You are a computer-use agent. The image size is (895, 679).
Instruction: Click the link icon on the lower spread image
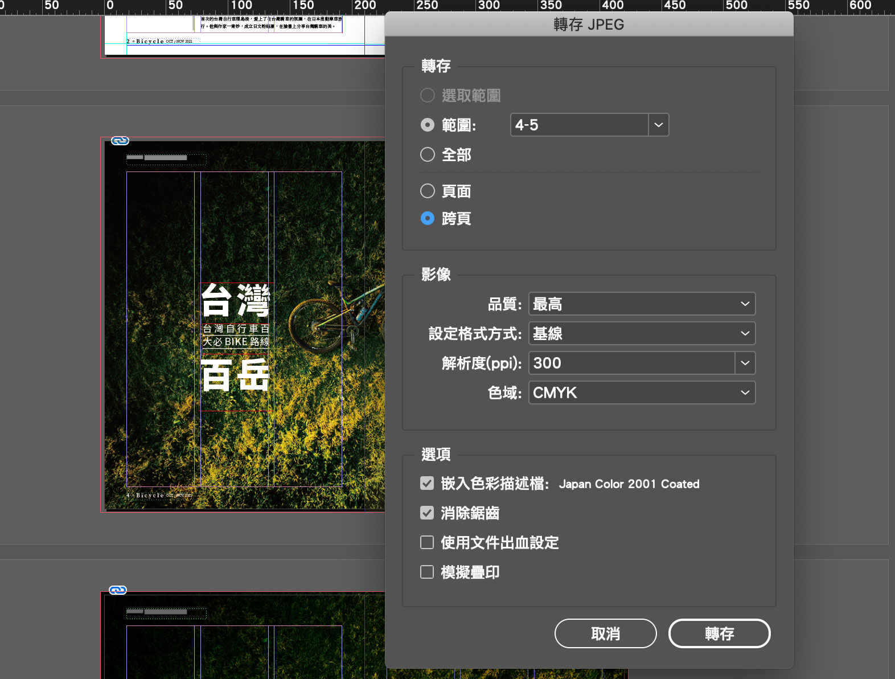(118, 590)
